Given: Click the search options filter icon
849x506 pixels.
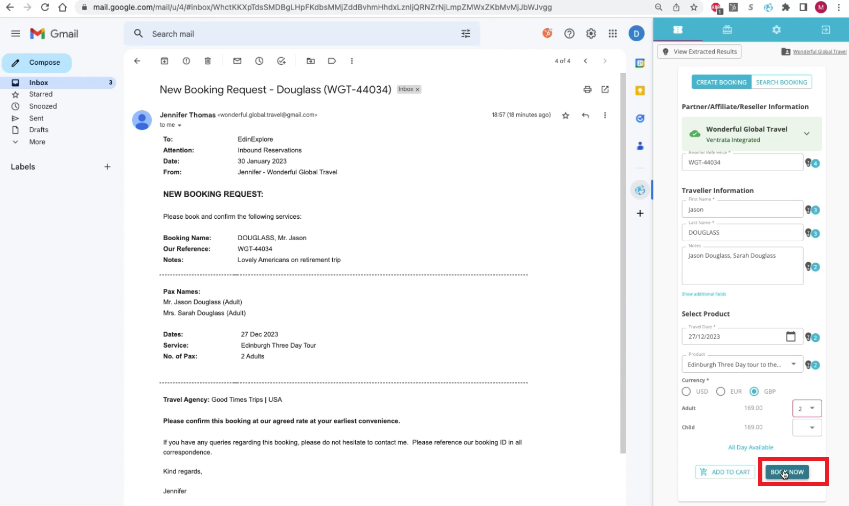Looking at the screenshot, I should [466, 34].
